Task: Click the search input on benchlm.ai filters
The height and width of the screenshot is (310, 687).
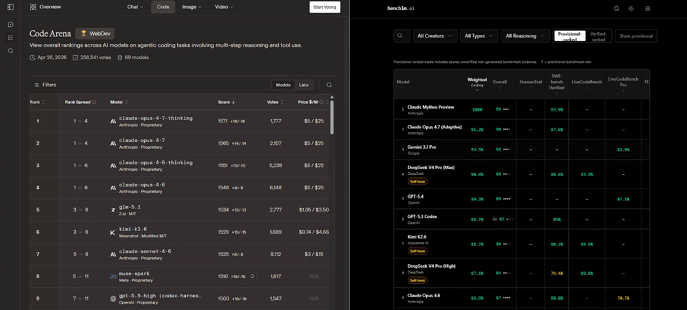Action: pyautogui.click(x=402, y=36)
